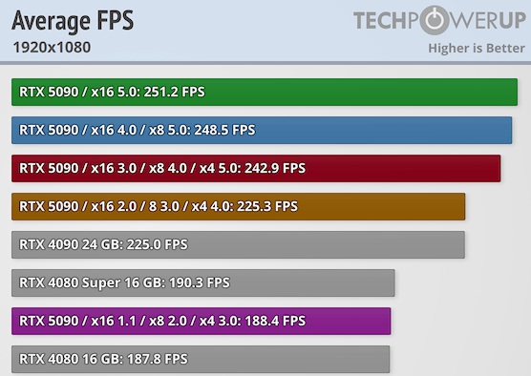Select the orange x16 2.0 bar
This screenshot has width=531, height=376.
coord(239,207)
